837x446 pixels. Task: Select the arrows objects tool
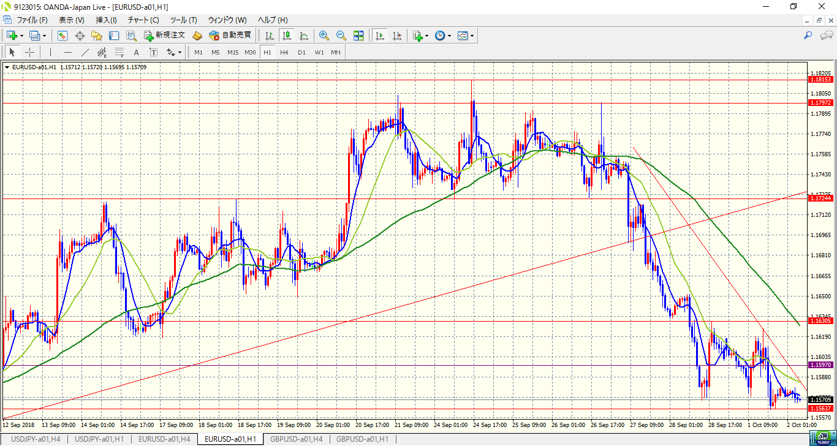click(x=171, y=52)
